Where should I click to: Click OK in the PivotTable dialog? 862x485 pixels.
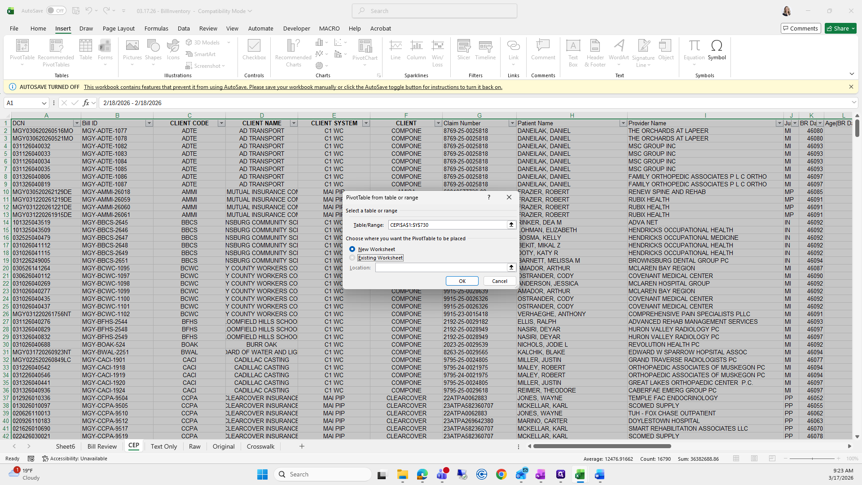[462, 281]
